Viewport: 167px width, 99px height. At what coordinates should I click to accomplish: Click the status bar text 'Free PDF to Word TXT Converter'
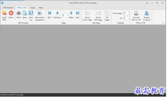pos(12,95)
